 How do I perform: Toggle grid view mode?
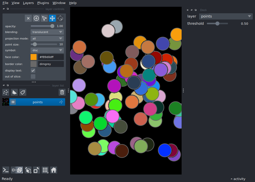pos(45,170)
